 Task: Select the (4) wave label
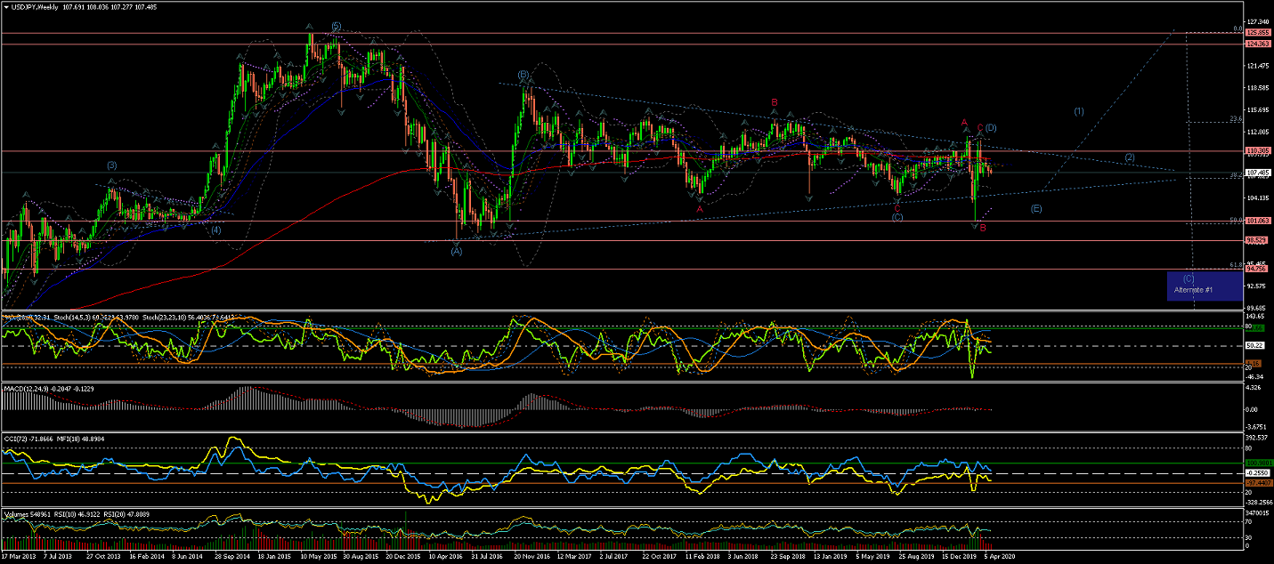(215, 230)
